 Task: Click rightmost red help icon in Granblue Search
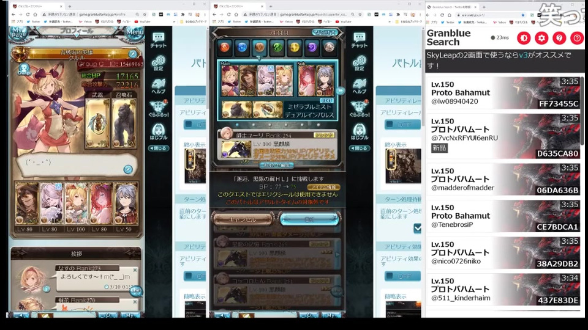(x=577, y=38)
